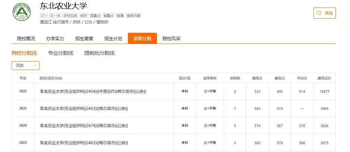350x152 pixels.
Task: Select the 院校分数线 sub-tab
Action: pos(24,53)
